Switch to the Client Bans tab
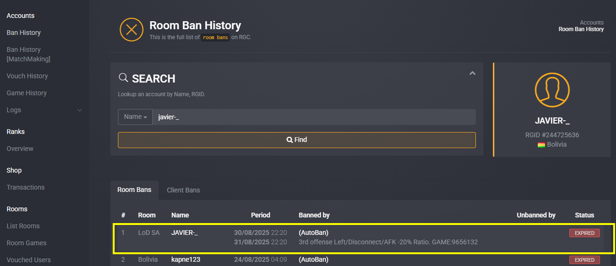 (183, 190)
